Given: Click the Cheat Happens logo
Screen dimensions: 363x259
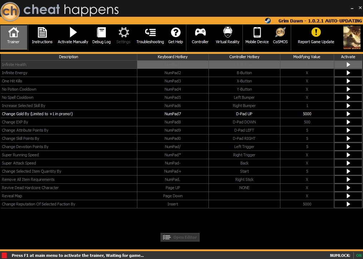Looking at the screenshot, I should [10, 11].
